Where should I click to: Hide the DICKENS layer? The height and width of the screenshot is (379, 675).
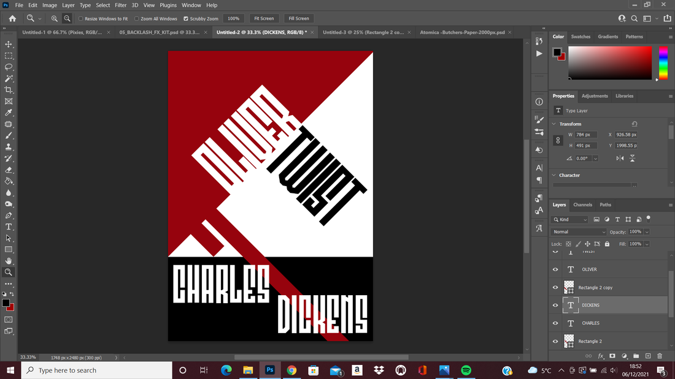(555, 306)
